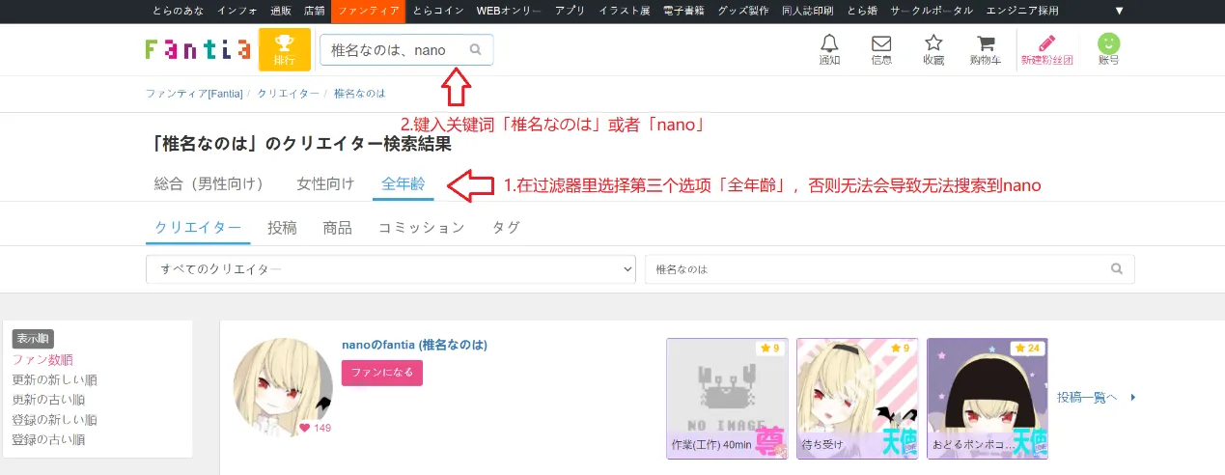Sort by 更新の古い順
This screenshot has height=475, width=1225.
[x=48, y=400]
